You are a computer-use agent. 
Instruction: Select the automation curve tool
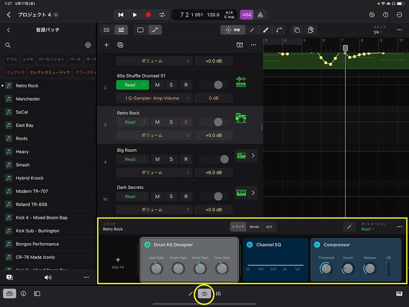(x=279, y=30)
